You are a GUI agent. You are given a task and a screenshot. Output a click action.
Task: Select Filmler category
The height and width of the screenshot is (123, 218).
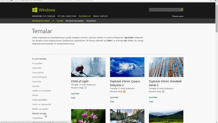(35, 95)
